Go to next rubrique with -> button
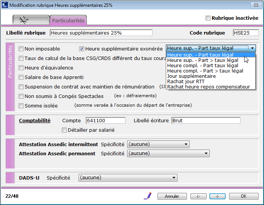The height and width of the screenshot is (205, 264). 217,196
